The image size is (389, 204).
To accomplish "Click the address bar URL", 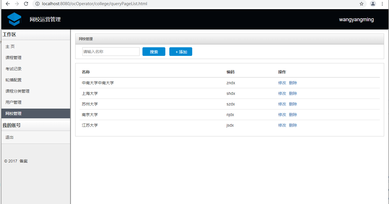I will [95, 4].
